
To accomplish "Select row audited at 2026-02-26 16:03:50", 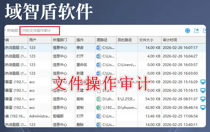I will pyautogui.click(x=105, y=73).
